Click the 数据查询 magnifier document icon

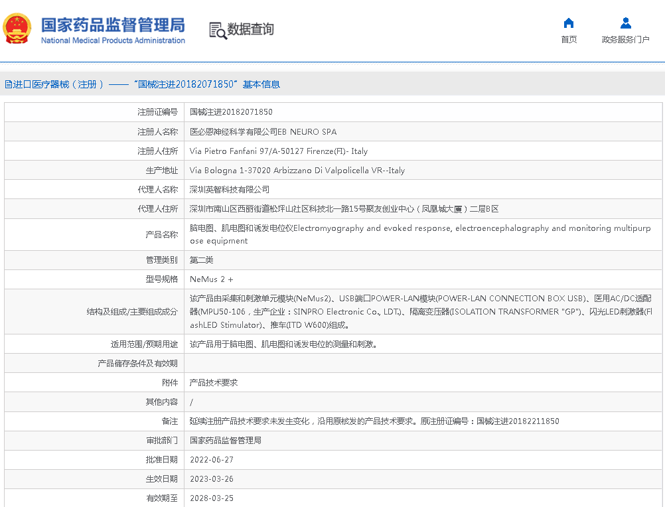click(217, 30)
